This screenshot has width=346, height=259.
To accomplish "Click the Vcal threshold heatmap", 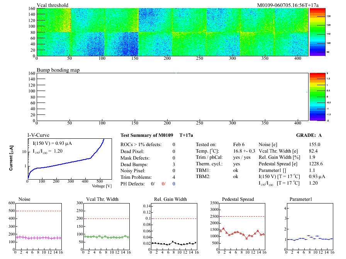I will 172,32.
